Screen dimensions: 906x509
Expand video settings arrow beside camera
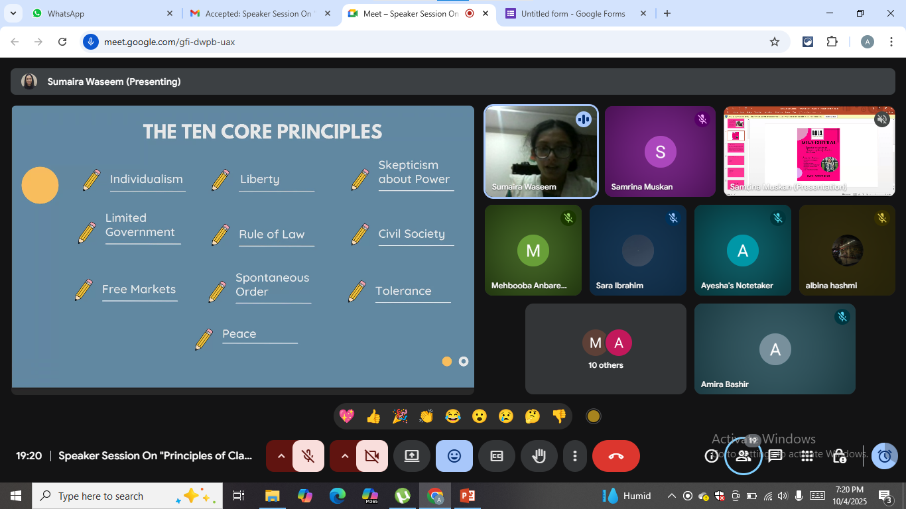click(x=344, y=456)
